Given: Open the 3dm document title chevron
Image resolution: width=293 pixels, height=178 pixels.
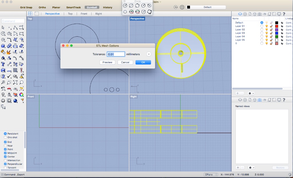Looking at the screenshot, I should click(160, 2).
